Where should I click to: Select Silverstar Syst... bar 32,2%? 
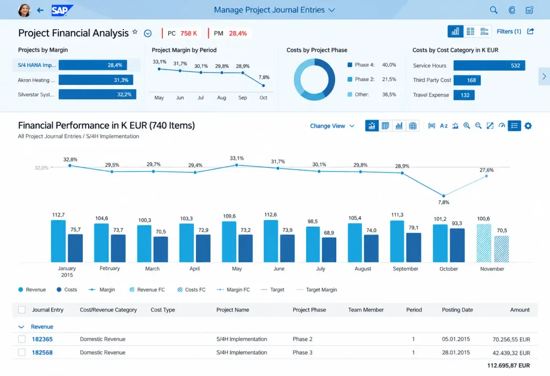97,94
